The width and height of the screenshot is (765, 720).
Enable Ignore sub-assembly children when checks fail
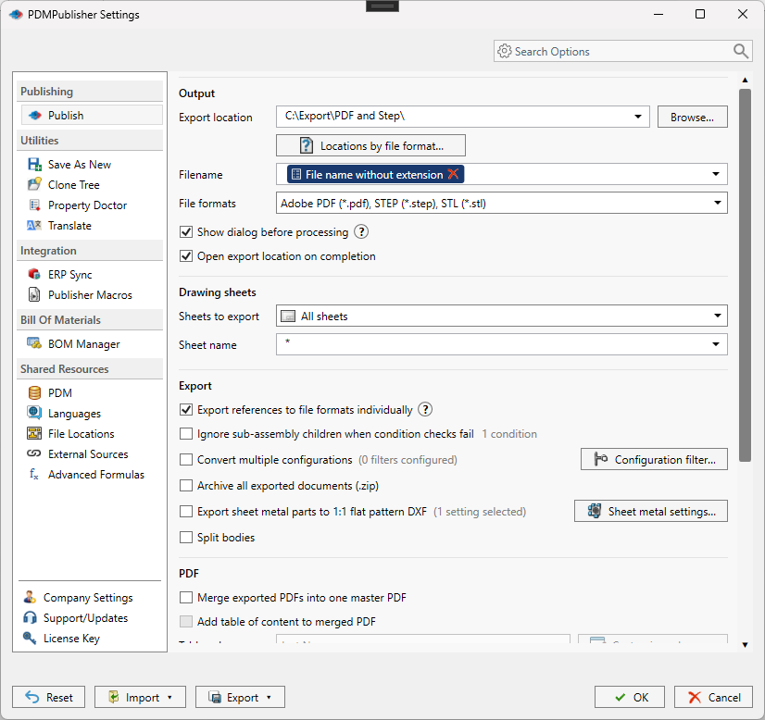click(186, 434)
